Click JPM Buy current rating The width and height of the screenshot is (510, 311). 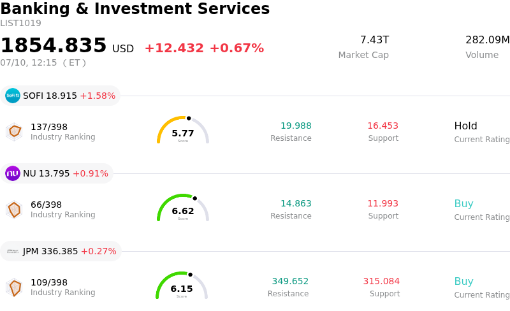coord(464,282)
